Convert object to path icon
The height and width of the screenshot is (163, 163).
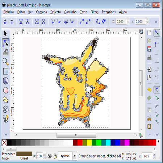point(97,21)
